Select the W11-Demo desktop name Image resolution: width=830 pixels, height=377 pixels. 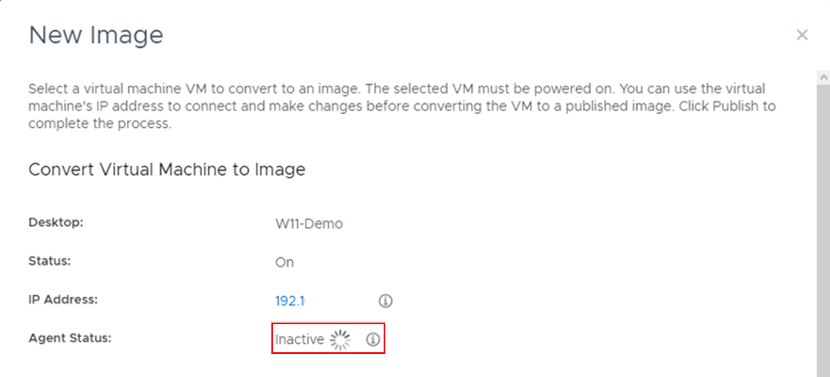(309, 224)
